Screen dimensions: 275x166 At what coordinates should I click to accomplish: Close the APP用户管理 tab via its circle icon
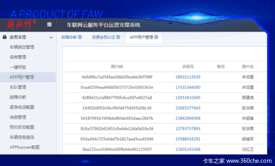tap(156, 37)
